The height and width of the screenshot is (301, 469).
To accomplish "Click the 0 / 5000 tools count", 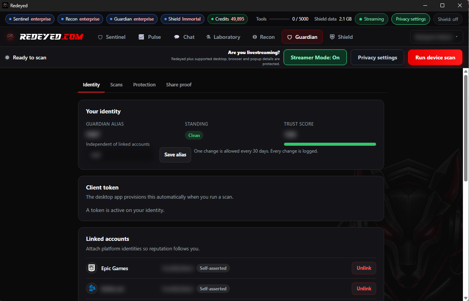I will pos(300,19).
